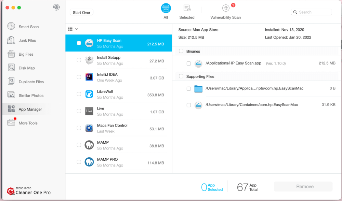The height and width of the screenshot is (201, 342).
Task: Click the LibreWolf app icon
Action: click(89, 94)
